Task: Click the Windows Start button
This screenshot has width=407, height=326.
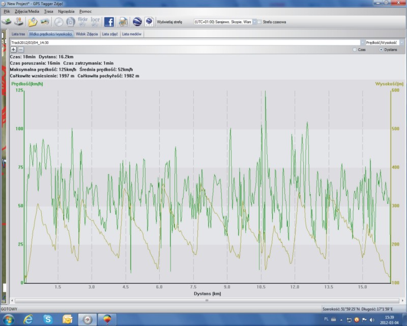Action: [8, 319]
